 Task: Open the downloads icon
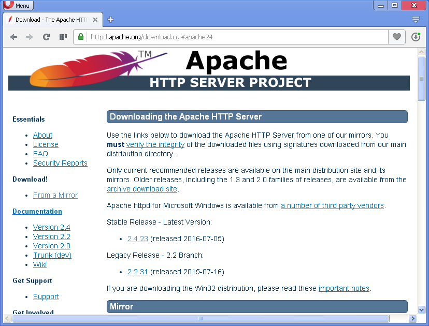point(416,37)
